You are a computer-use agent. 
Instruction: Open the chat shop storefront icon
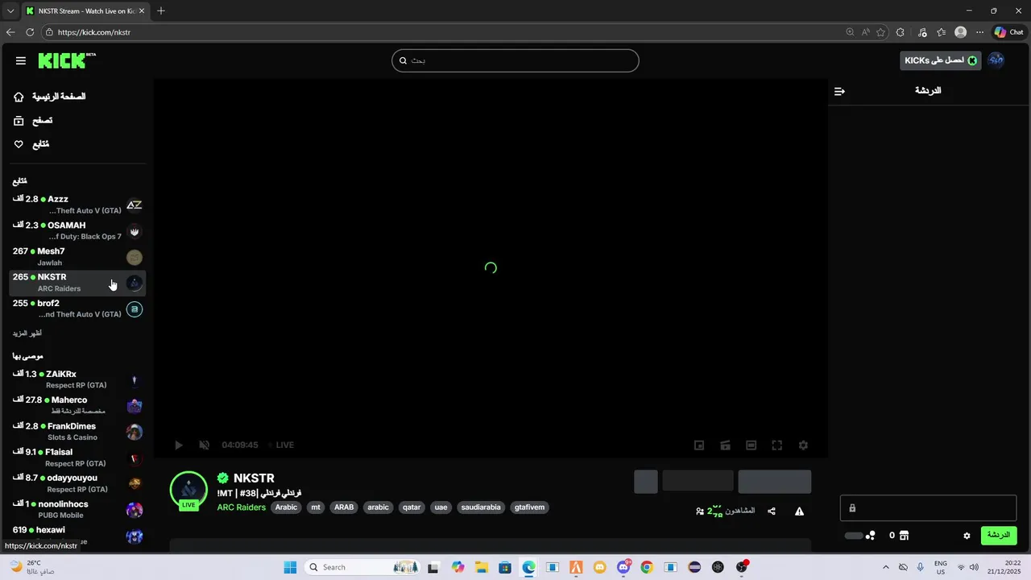tap(904, 536)
